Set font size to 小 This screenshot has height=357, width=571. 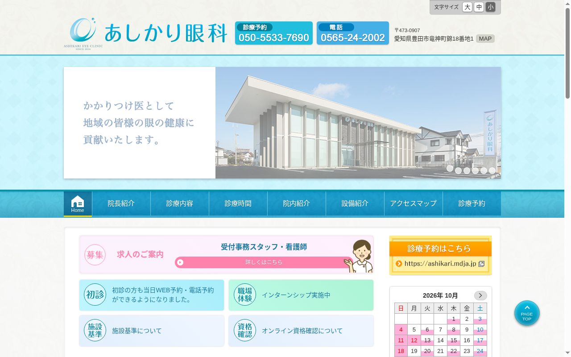coord(490,7)
